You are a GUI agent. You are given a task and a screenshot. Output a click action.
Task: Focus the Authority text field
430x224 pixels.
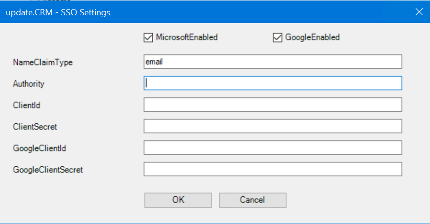(272, 83)
